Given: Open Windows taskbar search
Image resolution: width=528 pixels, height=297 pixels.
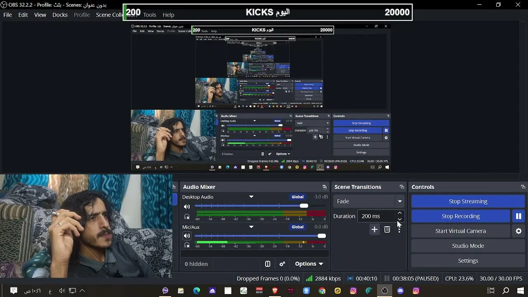Looking at the screenshot, I should 506,291.
